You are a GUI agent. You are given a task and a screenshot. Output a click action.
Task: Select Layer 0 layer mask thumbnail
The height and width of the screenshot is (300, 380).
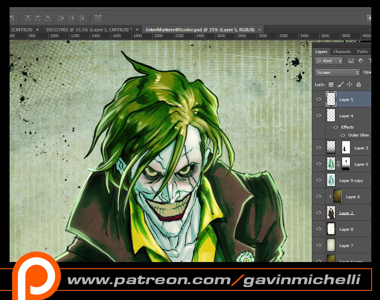[x=346, y=164]
